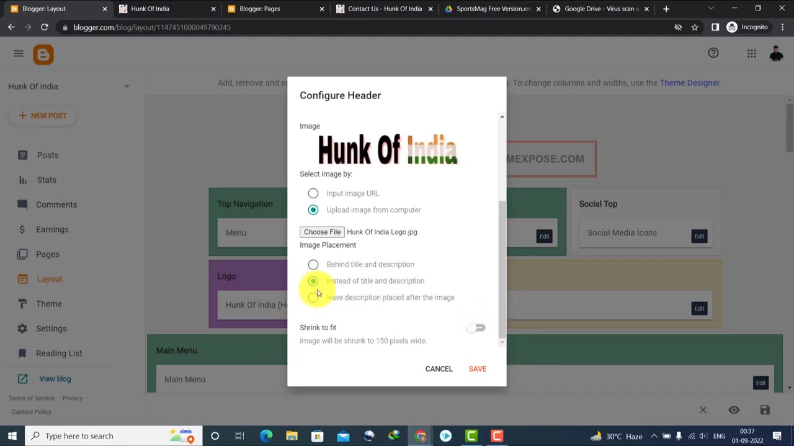Viewport: 794px width, 446px height.
Task: Open the Content Policy link
Action: (x=31, y=412)
